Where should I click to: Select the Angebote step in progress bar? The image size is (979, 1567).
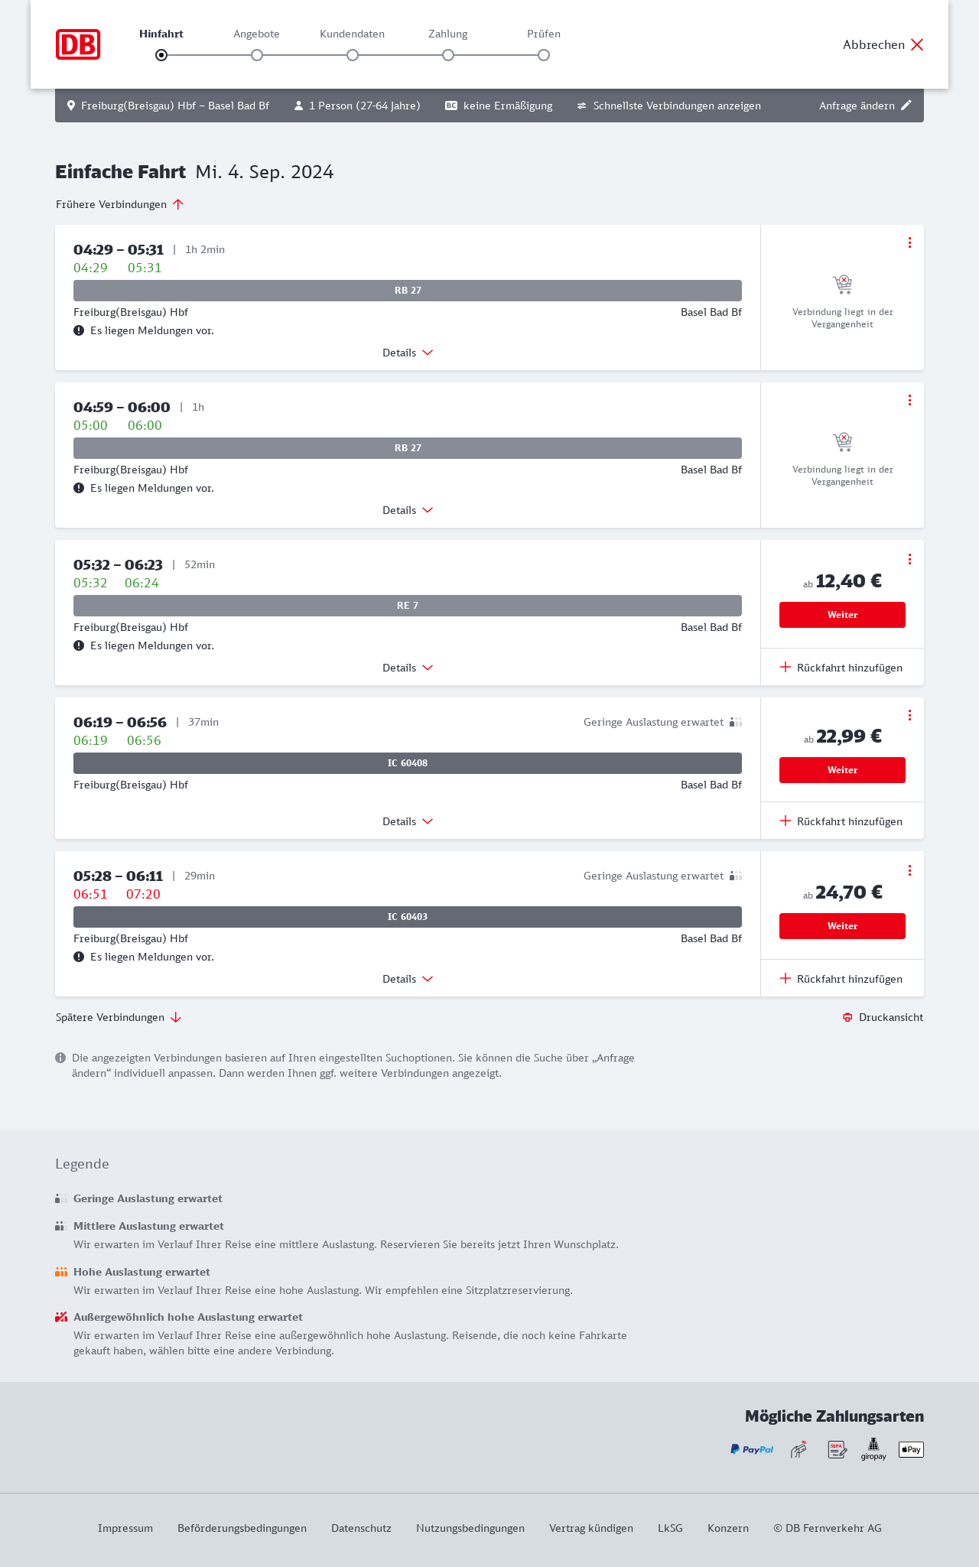tap(257, 54)
